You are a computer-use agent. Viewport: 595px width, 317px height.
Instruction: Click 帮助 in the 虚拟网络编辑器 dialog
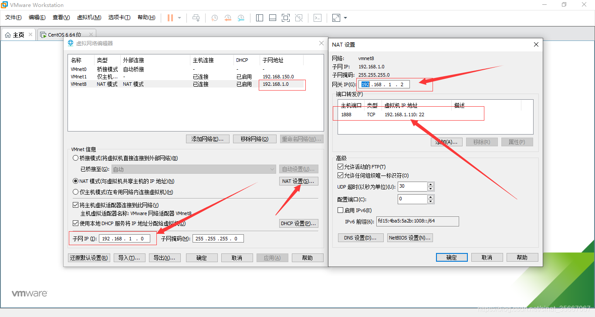(308, 258)
